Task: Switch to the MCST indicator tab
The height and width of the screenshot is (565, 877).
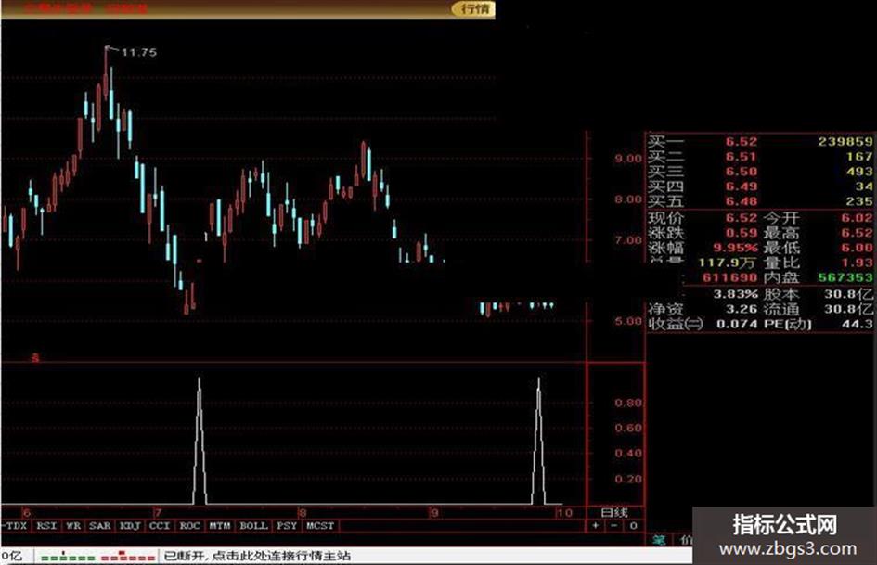Action: [320, 526]
